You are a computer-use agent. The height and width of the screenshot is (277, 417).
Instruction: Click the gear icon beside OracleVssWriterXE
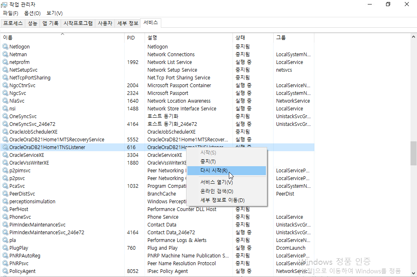coord(5,163)
